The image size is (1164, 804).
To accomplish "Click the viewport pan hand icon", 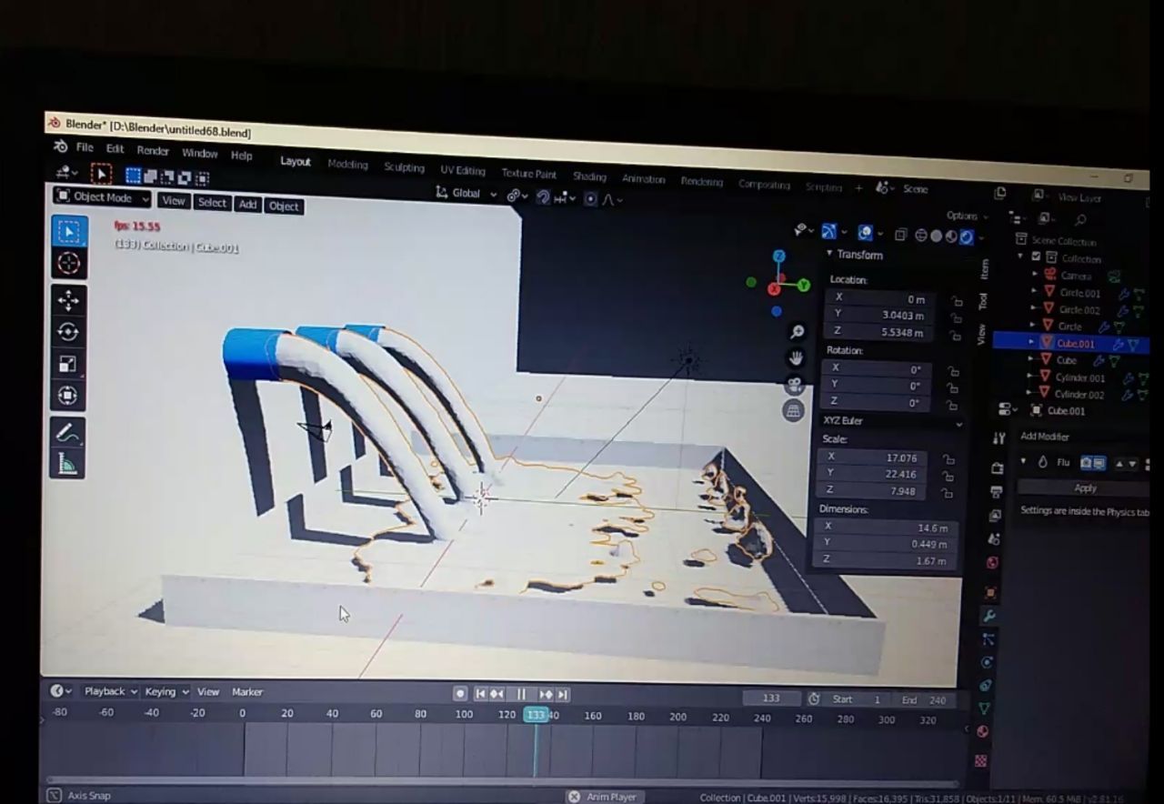I will pyautogui.click(x=797, y=358).
